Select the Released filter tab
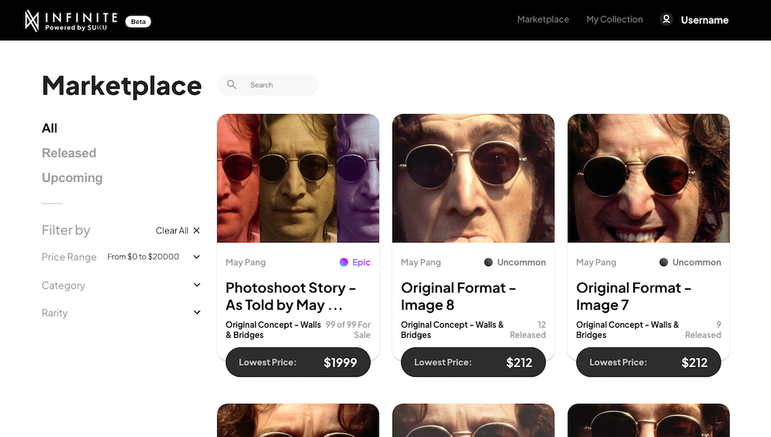This screenshot has width=771, height=437. (x=69, y=153)
